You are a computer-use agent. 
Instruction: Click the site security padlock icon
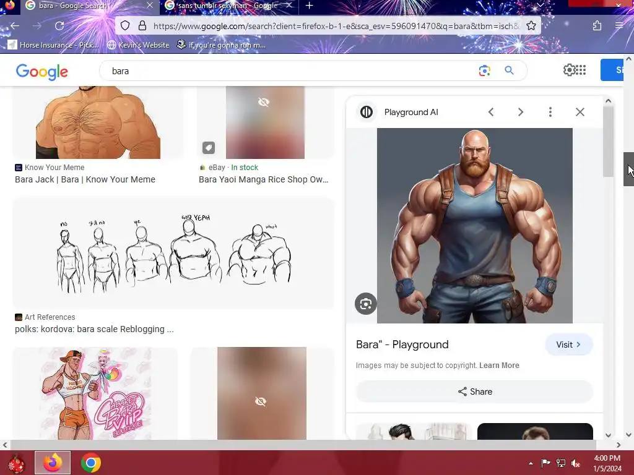tap(142, 26)
